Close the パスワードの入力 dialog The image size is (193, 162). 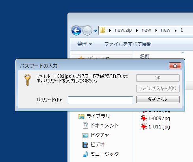click(175, 66)
